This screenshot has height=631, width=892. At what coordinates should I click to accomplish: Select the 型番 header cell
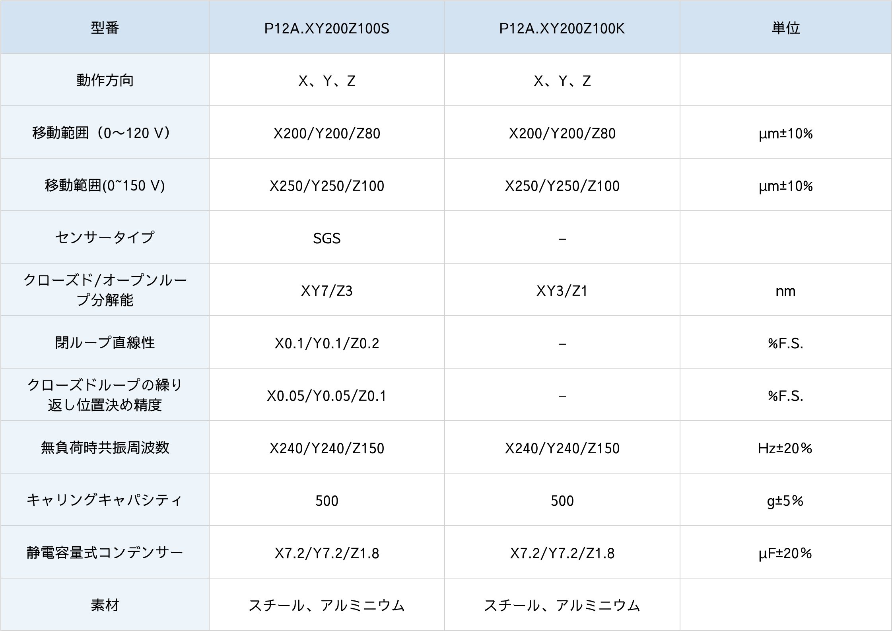(105, 28)
